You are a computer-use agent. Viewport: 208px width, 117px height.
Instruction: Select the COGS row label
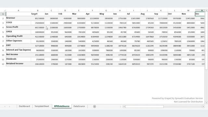[x=19, y=23]
